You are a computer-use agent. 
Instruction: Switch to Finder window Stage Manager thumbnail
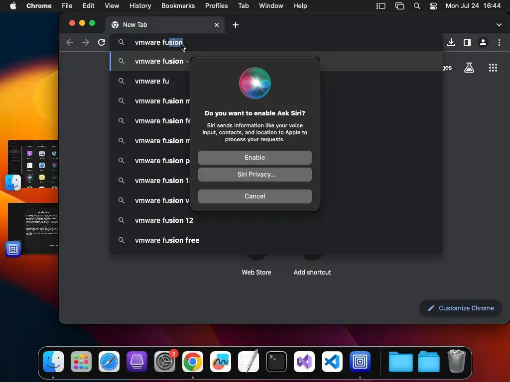33,165
